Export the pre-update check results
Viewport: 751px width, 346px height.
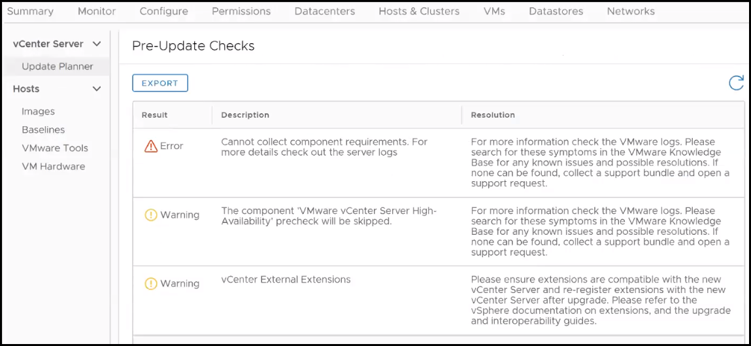pyautogui.click(x=160, y=83)
